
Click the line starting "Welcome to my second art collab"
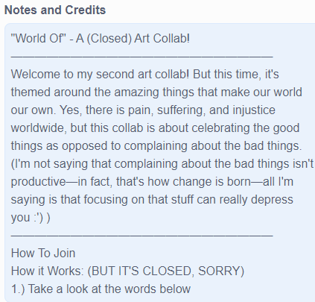144,75
